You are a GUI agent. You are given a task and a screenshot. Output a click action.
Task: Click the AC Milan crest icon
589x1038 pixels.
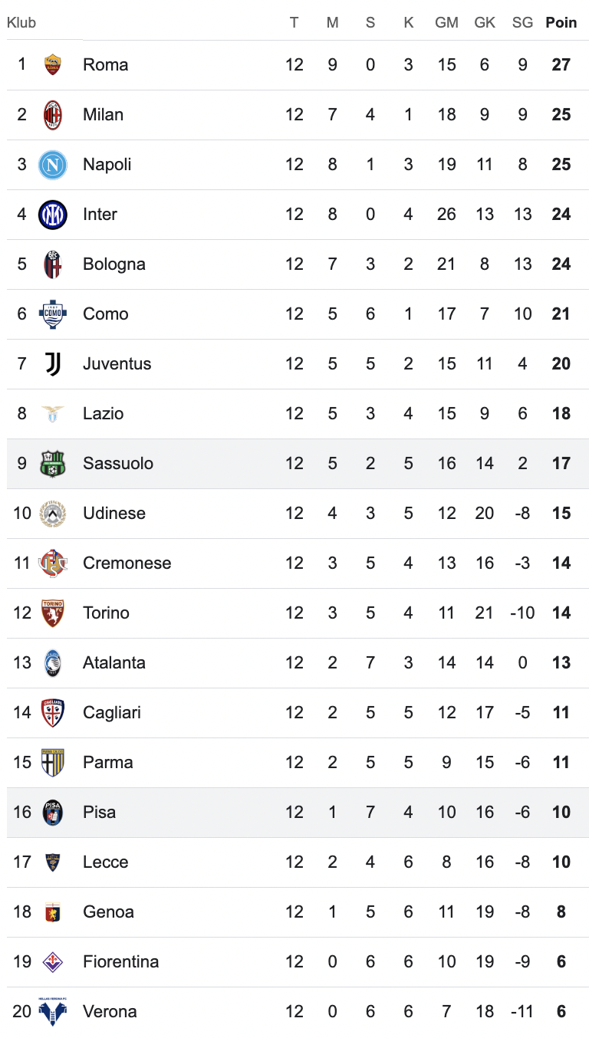click(x=52, y=114)
